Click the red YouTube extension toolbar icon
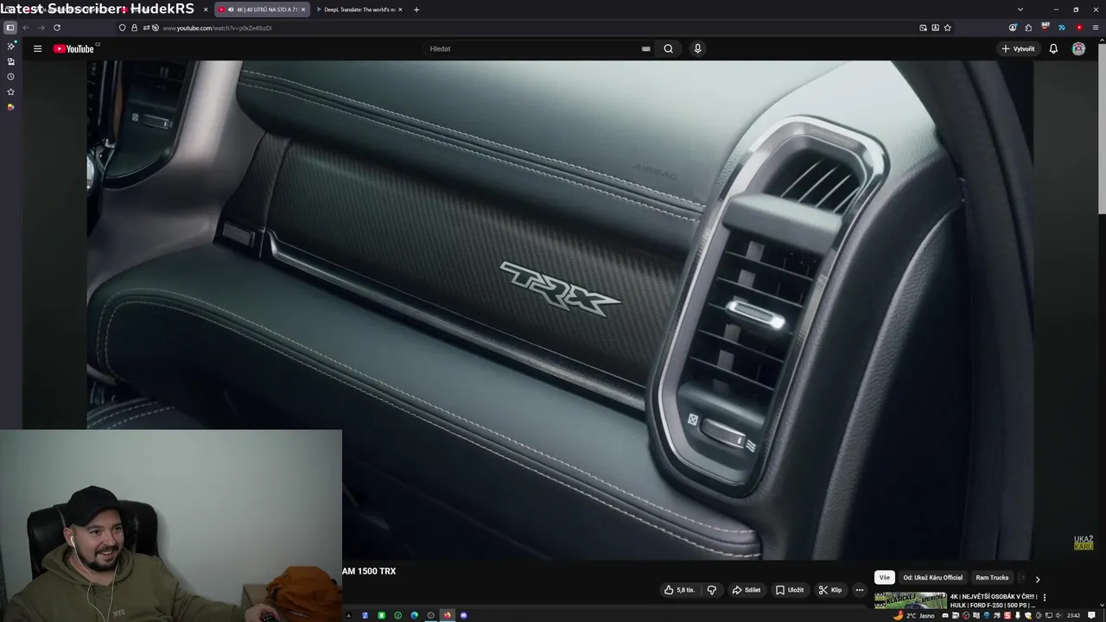Screen dimensions: 1106x622 click(1078, 28)
